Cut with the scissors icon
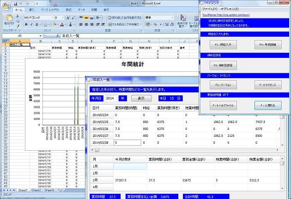Viewport: 291px width, 199px height. tap(18, 17)
